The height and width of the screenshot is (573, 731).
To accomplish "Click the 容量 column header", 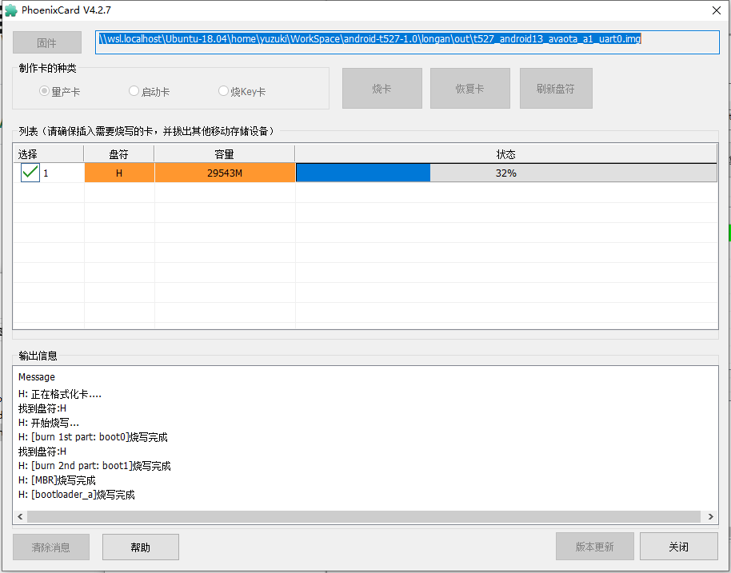I will [224, 154].
